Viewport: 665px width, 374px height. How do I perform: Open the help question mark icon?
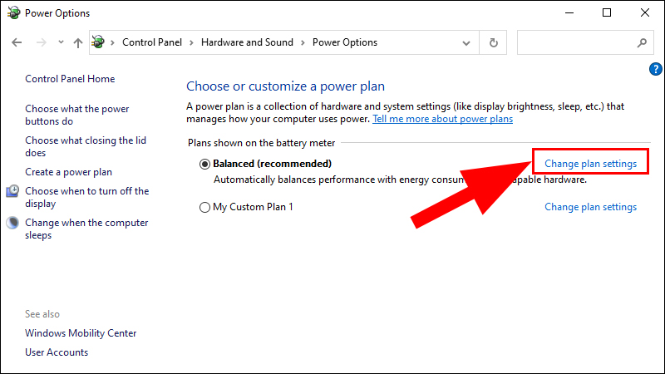click(654, 69)
